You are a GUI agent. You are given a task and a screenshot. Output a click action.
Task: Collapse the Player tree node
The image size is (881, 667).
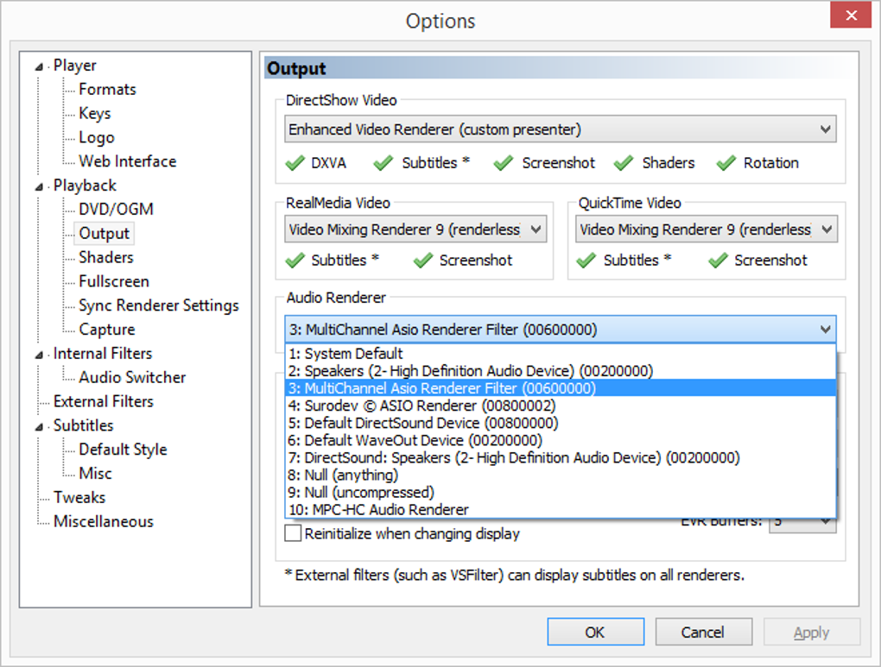click(39, 66)
